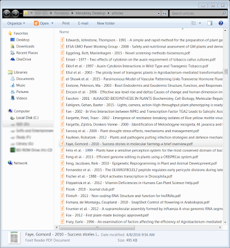
Task: Select 'Fornara, de Montaigu, Coupland - 2010' file
Action: pyautogui.click(x=138, y=202)
